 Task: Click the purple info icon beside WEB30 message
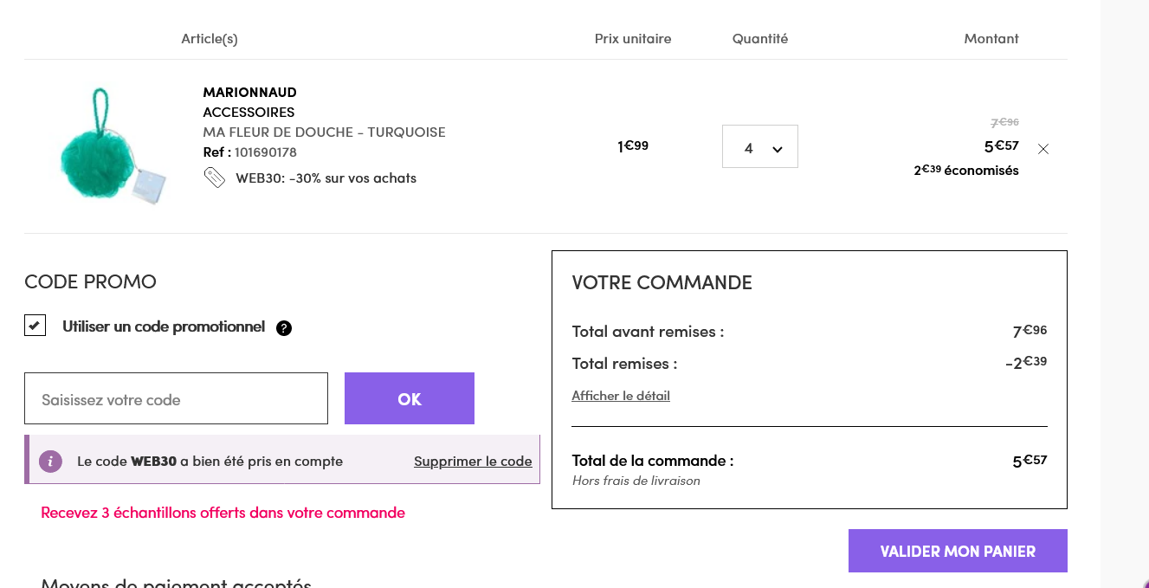(x=50, y=461)
